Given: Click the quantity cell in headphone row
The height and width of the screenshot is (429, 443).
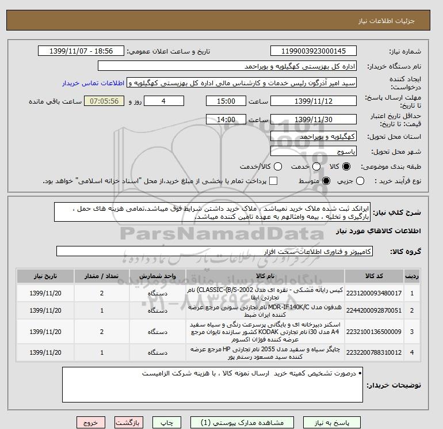Looking at the screenshot, I should tap(102, 310).
